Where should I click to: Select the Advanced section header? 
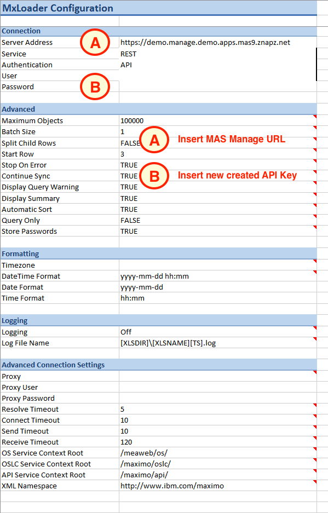158,109
